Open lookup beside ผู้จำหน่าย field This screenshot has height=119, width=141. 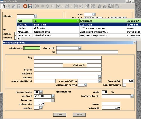tap(36, 16)
